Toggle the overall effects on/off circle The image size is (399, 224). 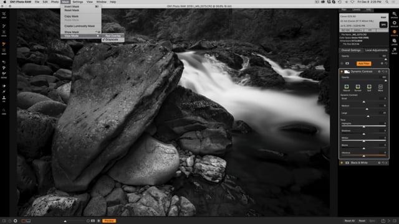tap(342, 63)
